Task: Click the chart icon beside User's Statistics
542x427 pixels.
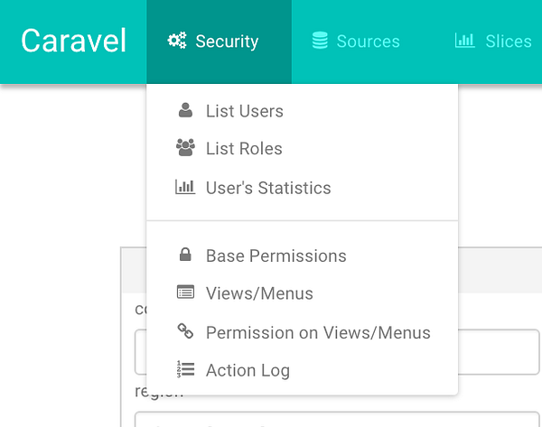Action: point(185,187)
